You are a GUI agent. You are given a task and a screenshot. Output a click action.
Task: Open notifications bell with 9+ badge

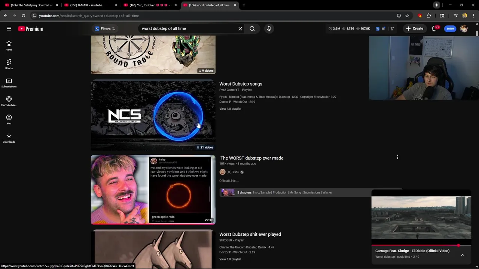pyautogui.click(x=434, y=29)
